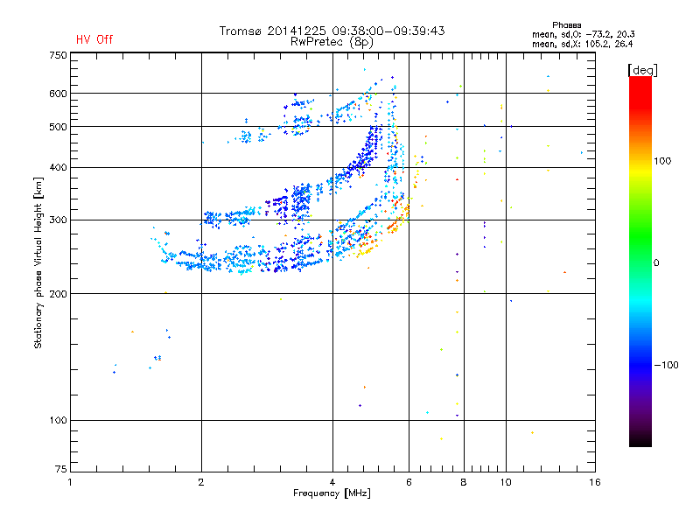700x525 pixels.
Task: Click the x-axis label '16'
Action: coord(595,482)
